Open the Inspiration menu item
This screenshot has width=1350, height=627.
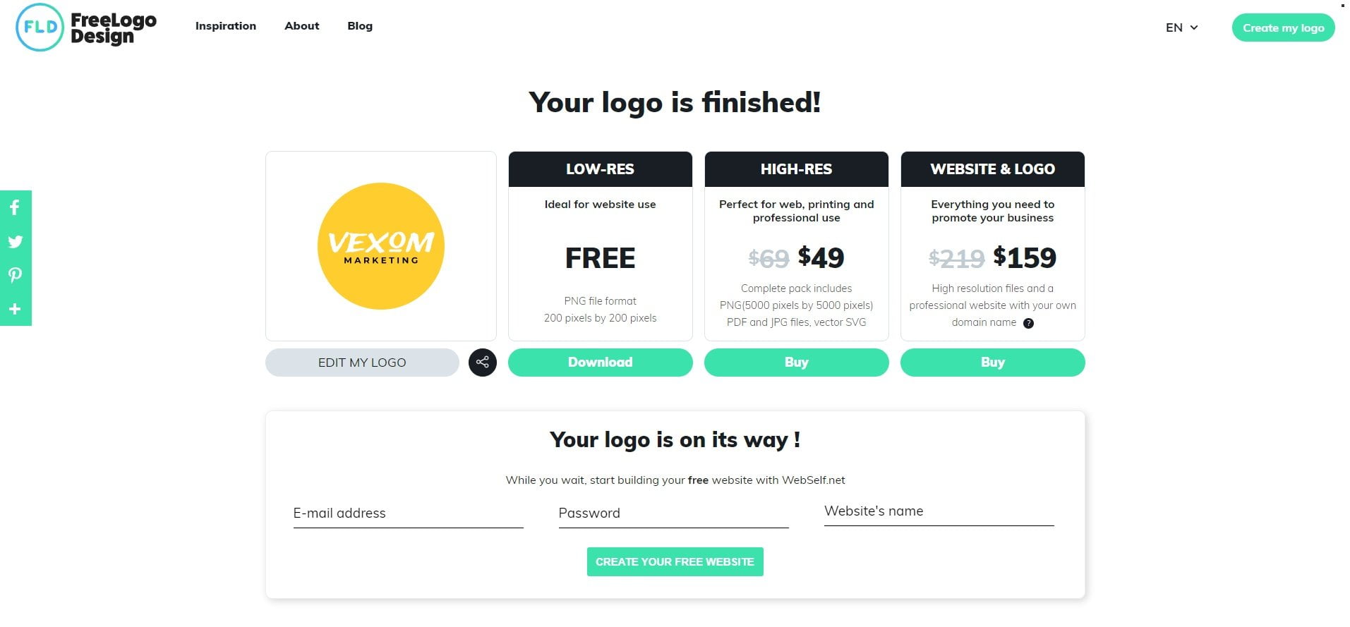(226, 26)
